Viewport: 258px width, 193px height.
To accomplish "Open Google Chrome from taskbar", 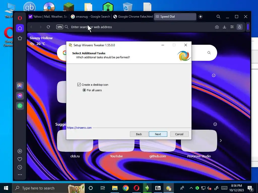I will 126,188.
